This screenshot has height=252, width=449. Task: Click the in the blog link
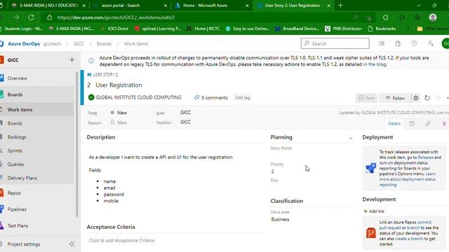click(x=375, y=64)
